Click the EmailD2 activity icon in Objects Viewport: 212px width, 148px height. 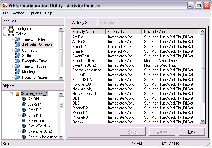click(x=24, y=110)
